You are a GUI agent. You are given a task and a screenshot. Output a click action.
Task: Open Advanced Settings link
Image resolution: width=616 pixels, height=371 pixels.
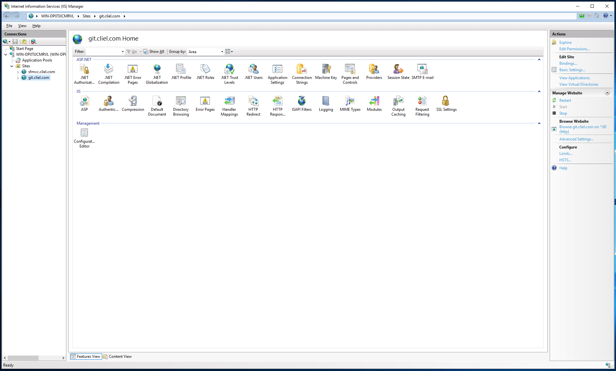[x=576, y=139]
